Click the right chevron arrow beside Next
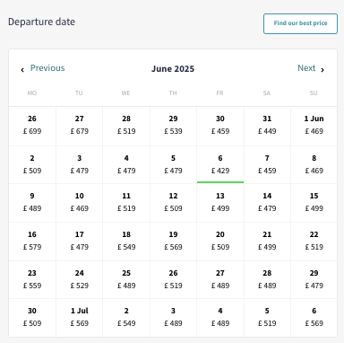344x343 pixels. 322,70
